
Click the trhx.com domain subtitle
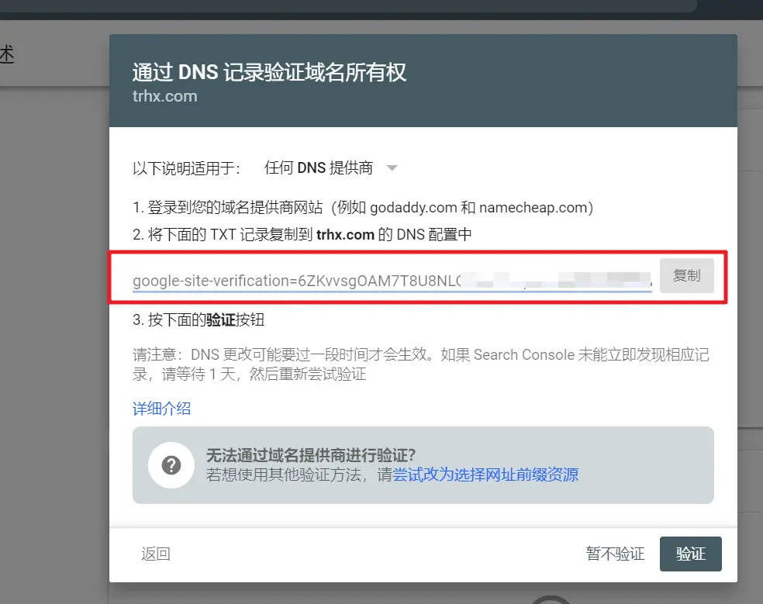pyautogui.click(x=165, y=96)
